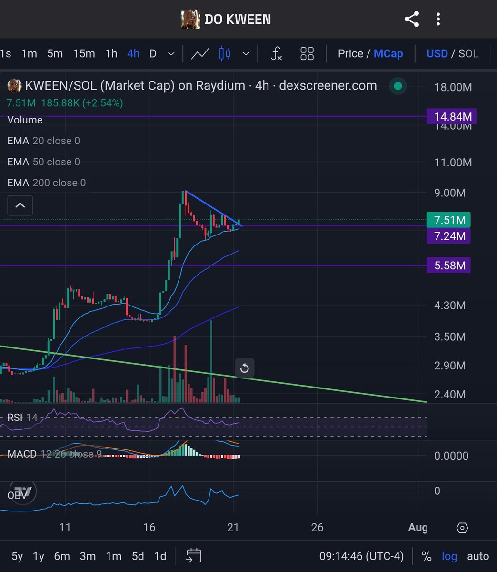Image resolution: width=497 pixels, height=572 pixels.
Task: Select the EMA 200 close indicator
Action: coord(47,183)
